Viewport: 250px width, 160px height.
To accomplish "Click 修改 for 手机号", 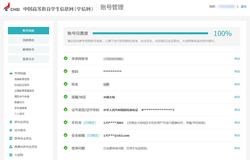I will point(237,123).
